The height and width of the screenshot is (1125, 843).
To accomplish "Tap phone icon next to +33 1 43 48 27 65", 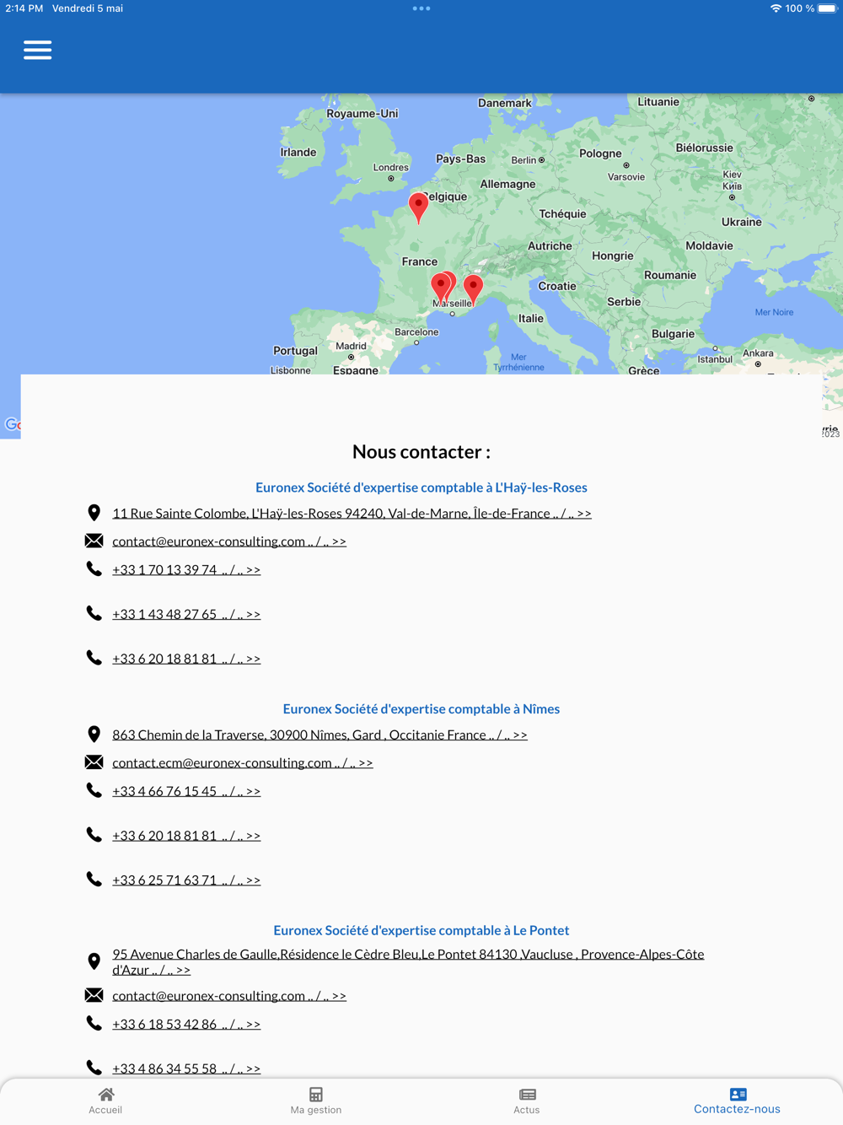I will [x=94, y=613].
